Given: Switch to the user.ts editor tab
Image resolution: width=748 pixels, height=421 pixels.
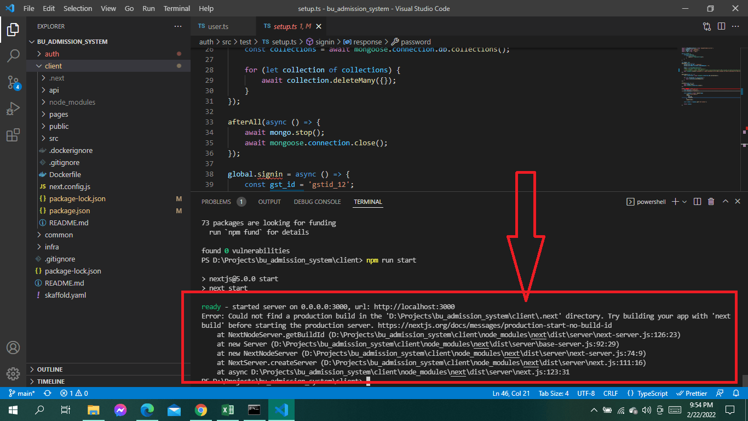Looking at the screenshot, I should (223, 26).
